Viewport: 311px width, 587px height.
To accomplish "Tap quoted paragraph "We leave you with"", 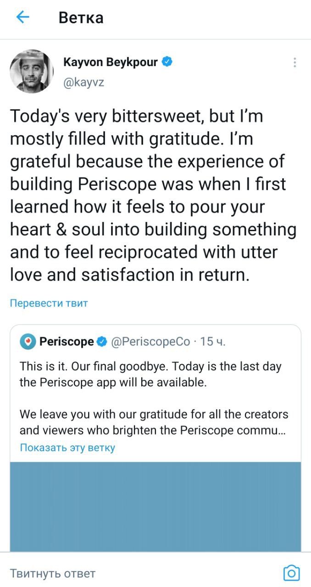I will pos(154,423).
